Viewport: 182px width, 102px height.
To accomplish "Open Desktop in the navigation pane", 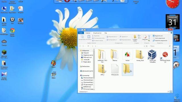I will coord(86,57).
